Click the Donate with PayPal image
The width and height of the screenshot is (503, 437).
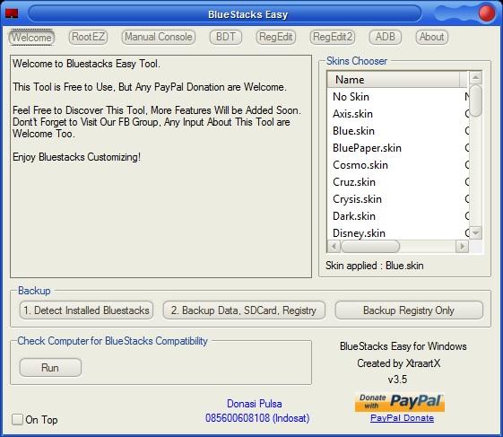(x=400, y=403)
